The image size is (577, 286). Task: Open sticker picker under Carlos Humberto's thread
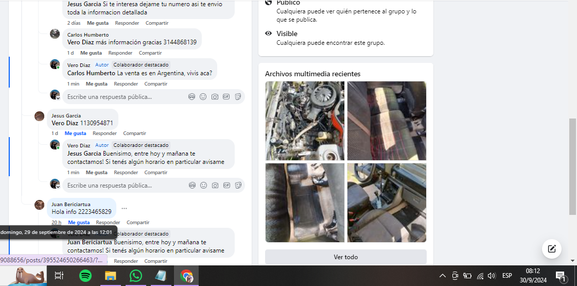(x=238, y=96)
